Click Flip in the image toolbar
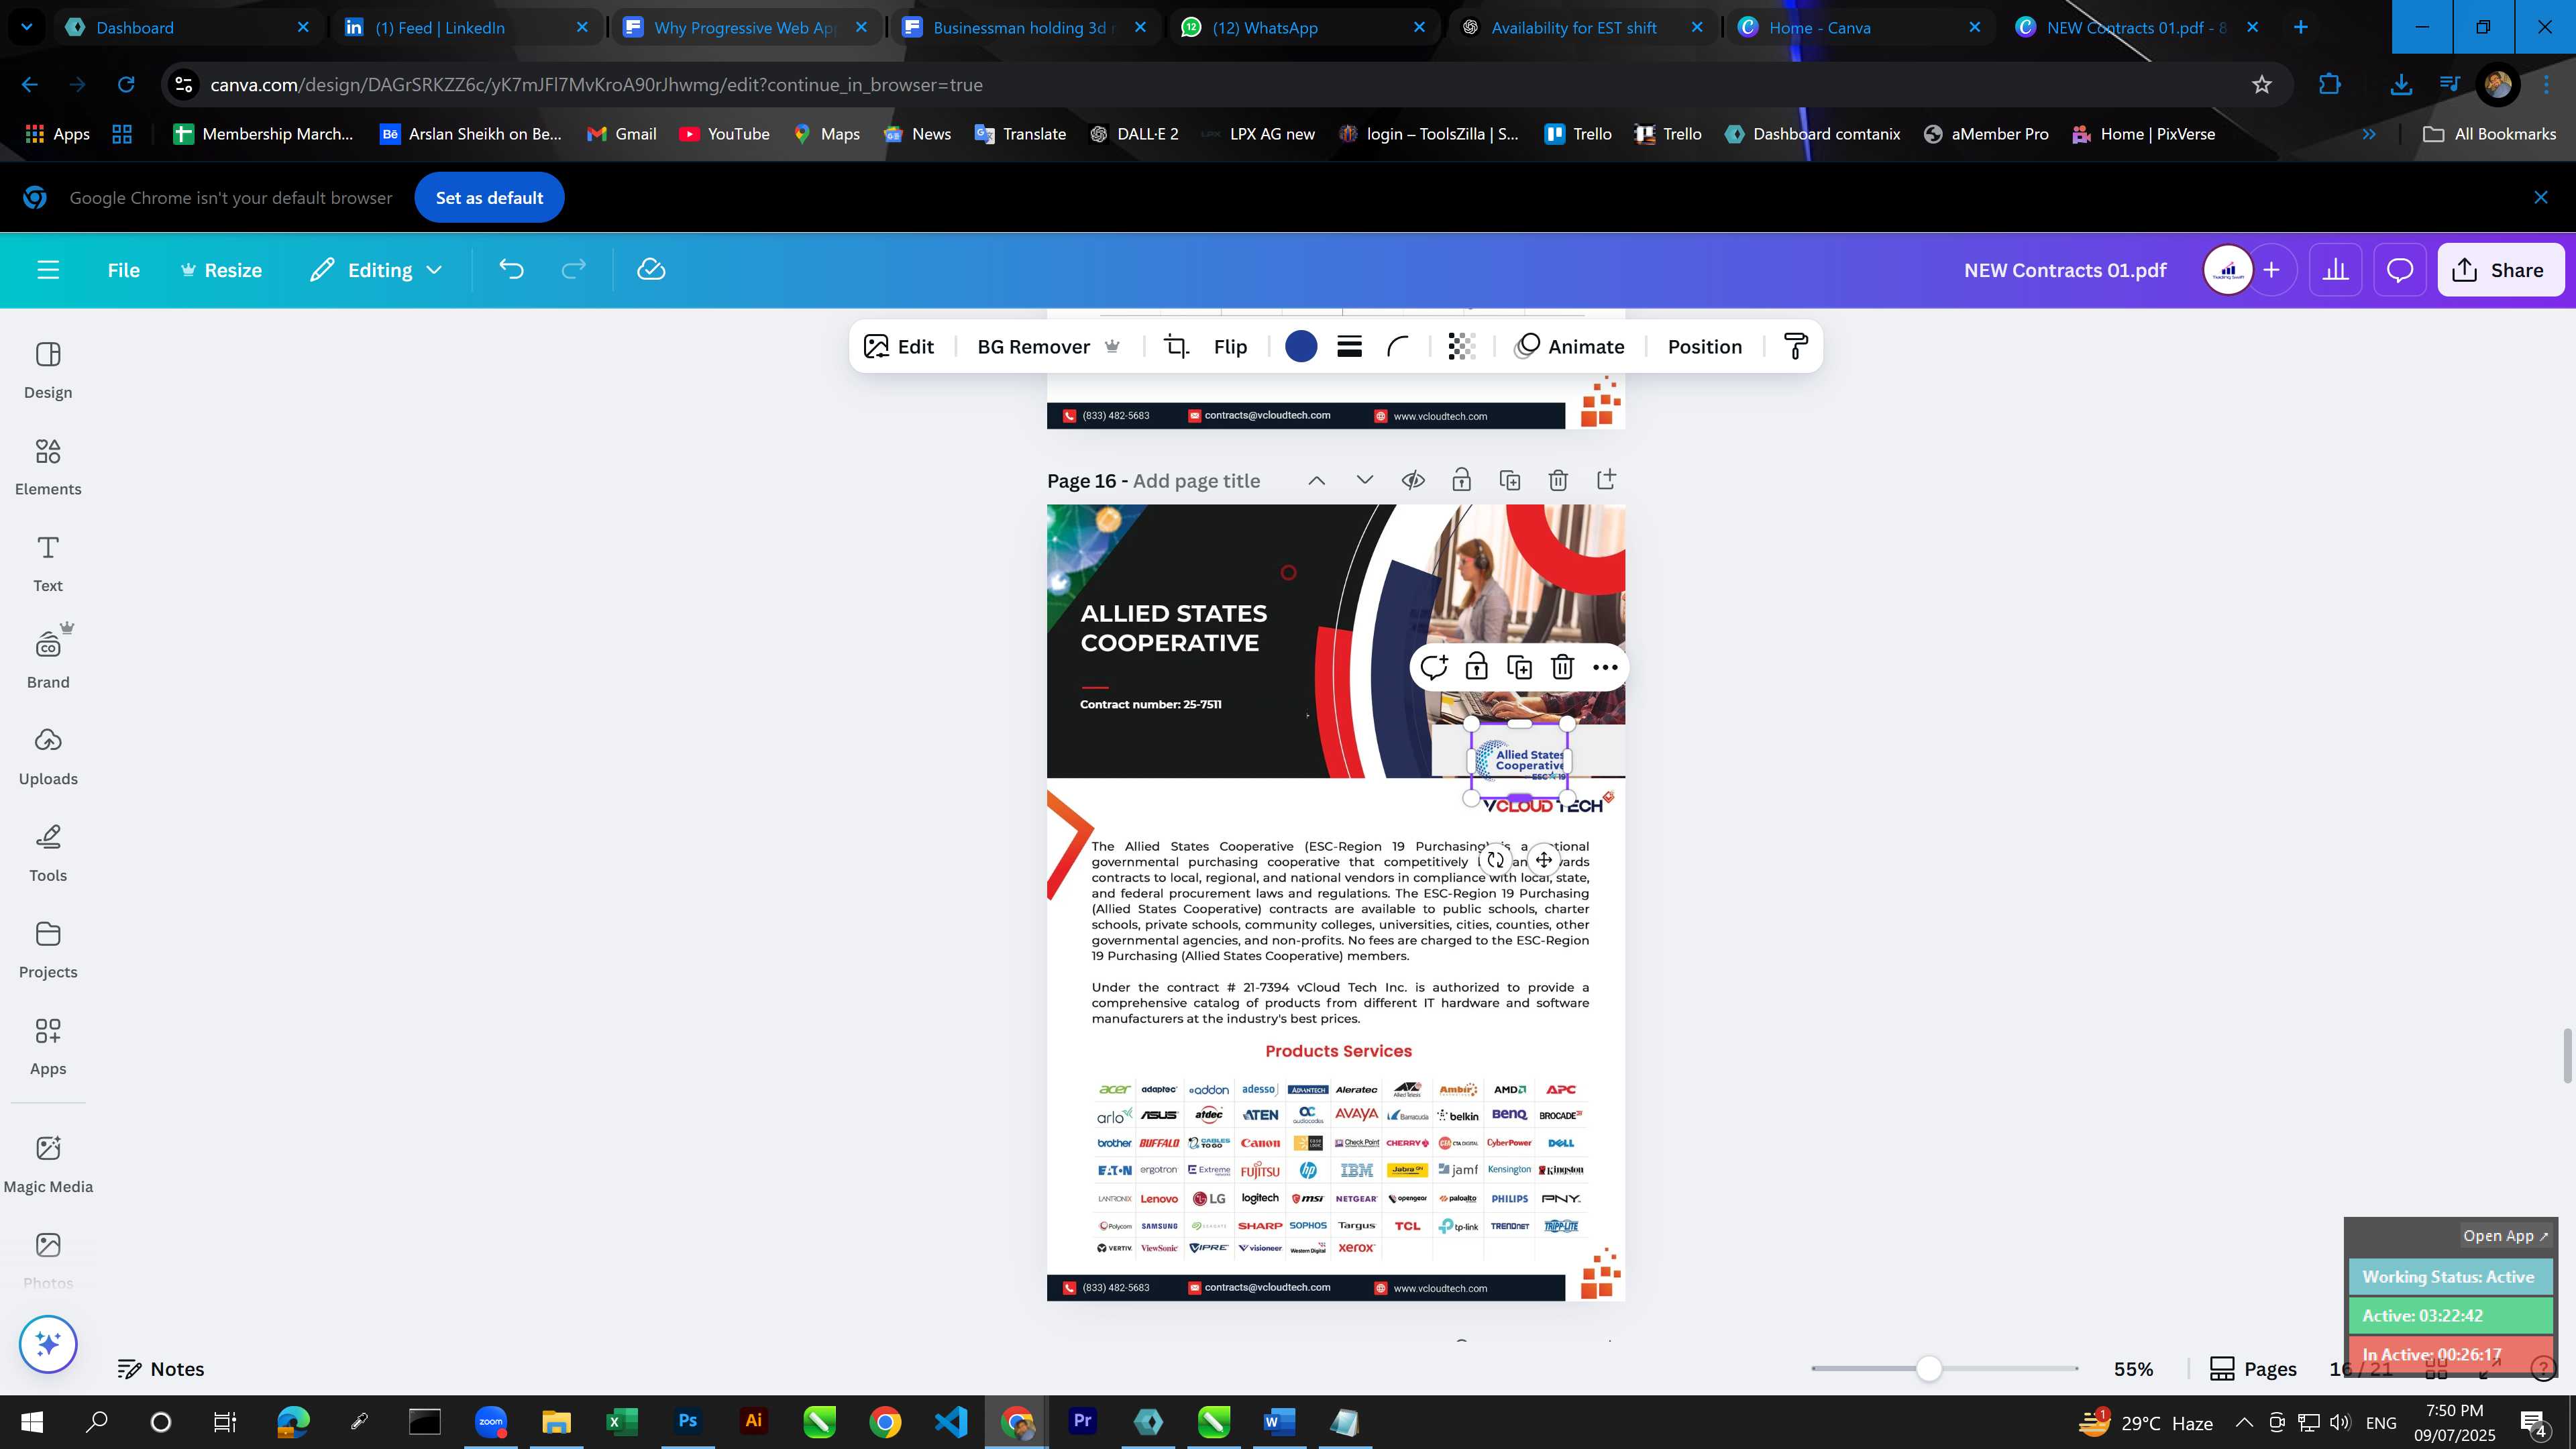This screenshot has height=1449, width=2576. tap(1230, 347)
